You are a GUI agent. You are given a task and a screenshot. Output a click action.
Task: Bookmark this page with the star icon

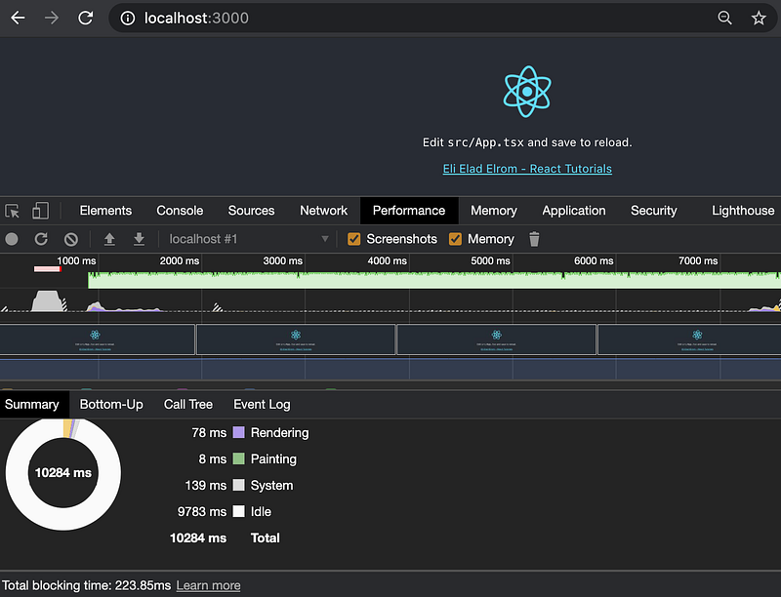pos(759,19)
